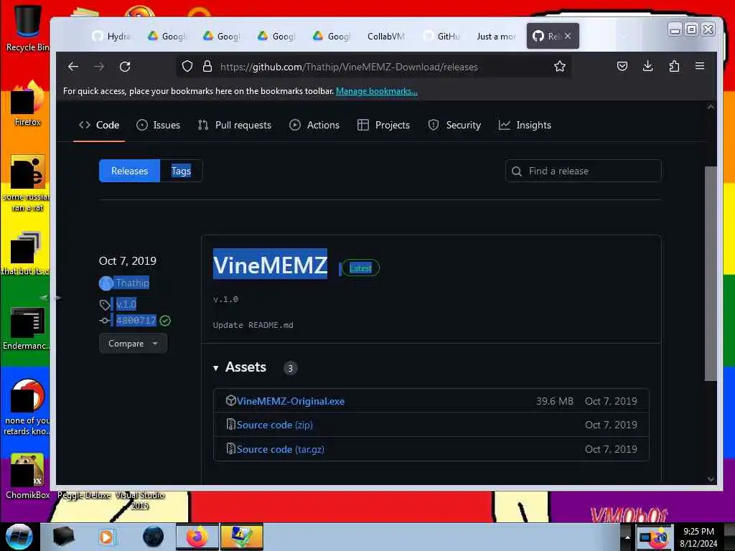Open the Pull requests tab

click(235, 125)
